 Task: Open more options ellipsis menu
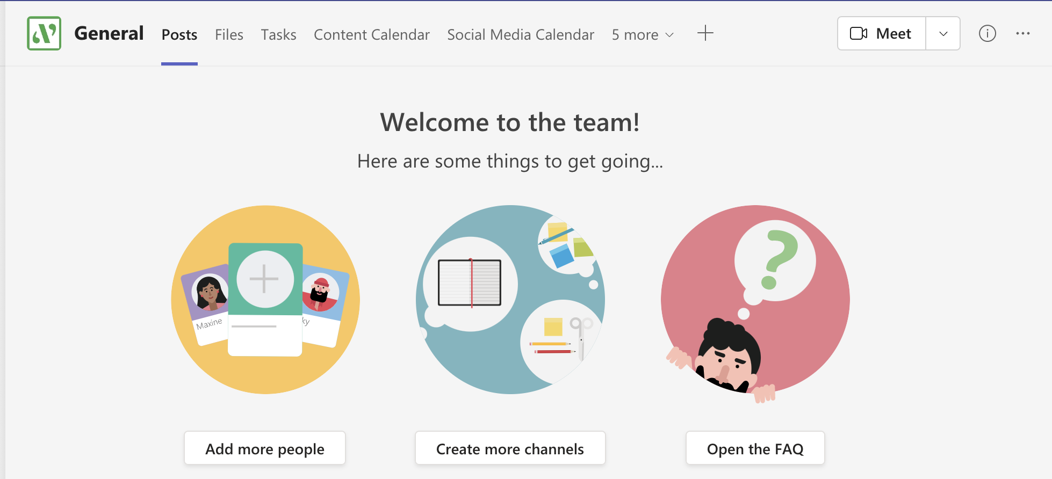coord(1022,33)
